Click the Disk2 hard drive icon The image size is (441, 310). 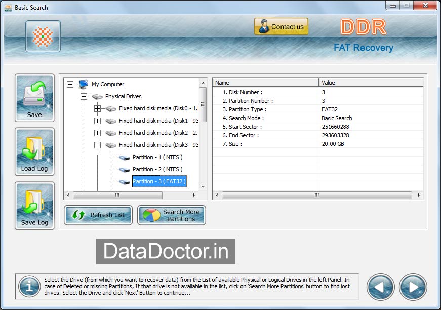coord(111,133)
